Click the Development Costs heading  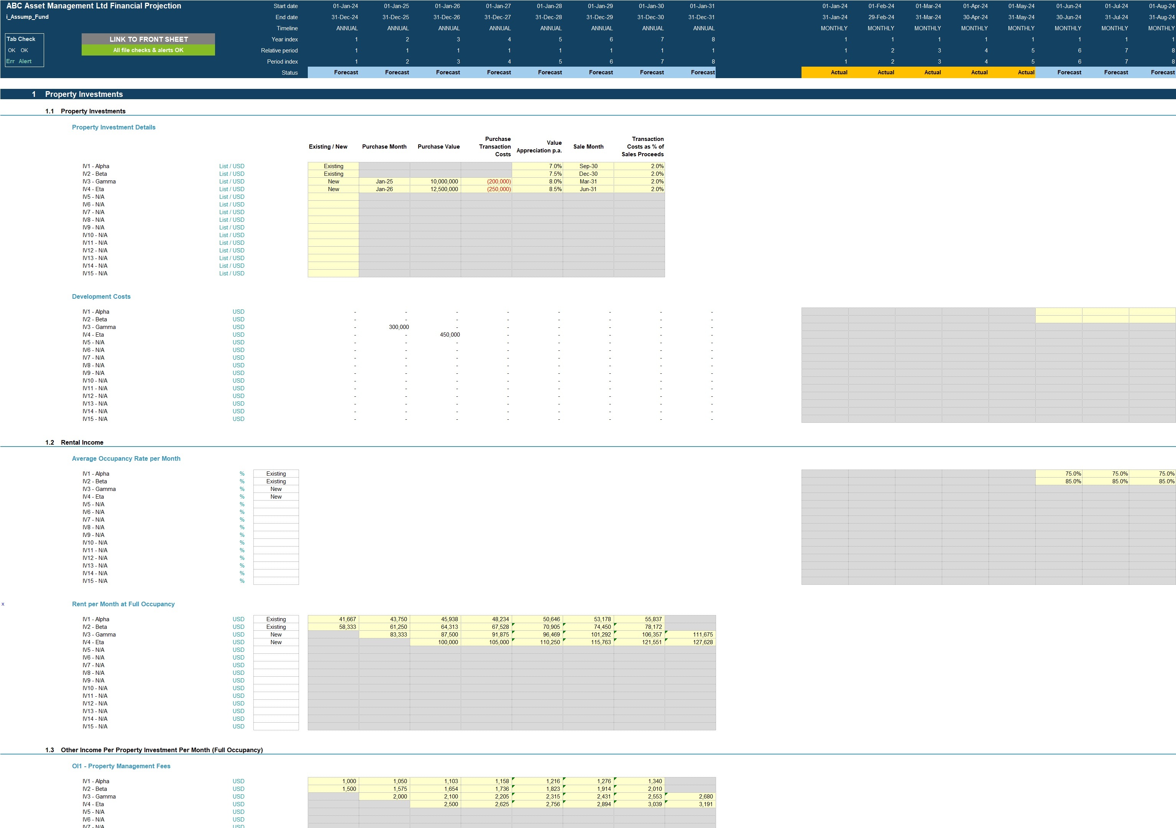[x=102, y=297]
